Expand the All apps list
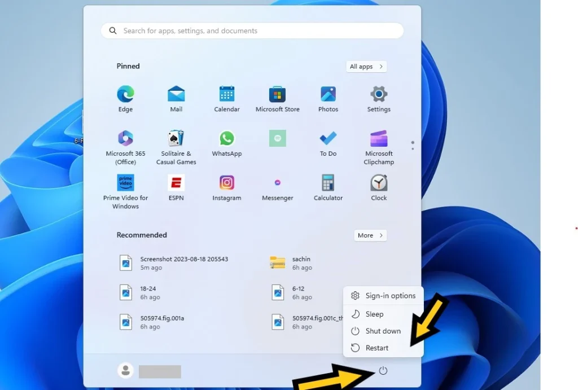Viewport: 578px width, 390px height. click(366, 67)
